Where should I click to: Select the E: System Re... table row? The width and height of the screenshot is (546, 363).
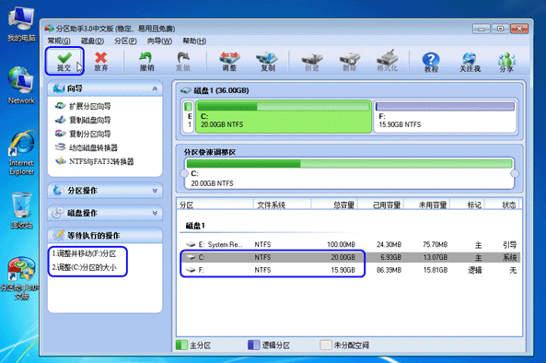(350, 244)
